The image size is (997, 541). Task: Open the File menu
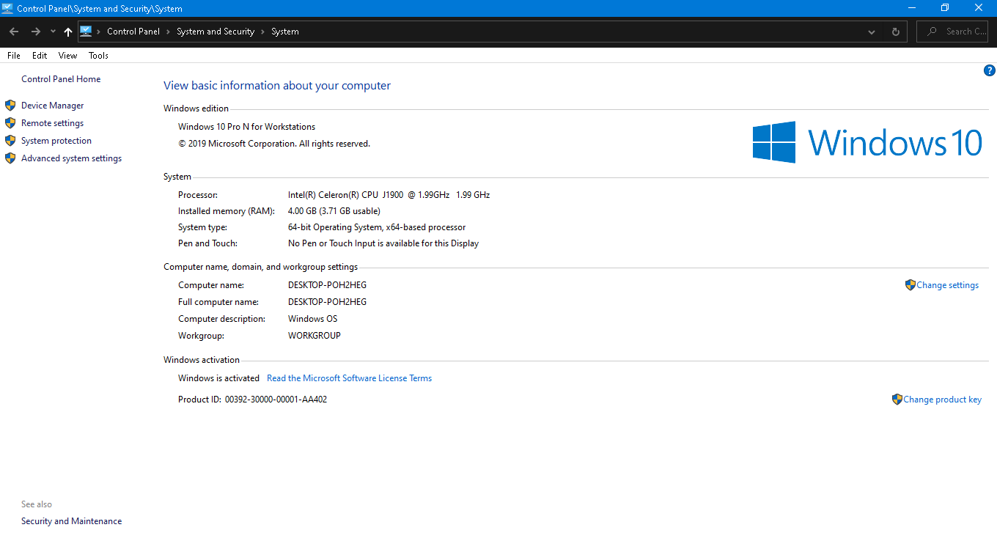(x=14, y=56)
